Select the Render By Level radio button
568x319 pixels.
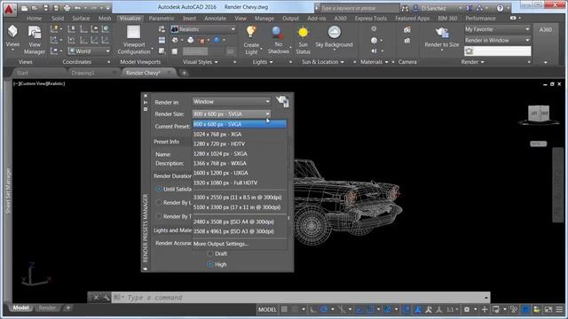[x=159, y=202]
